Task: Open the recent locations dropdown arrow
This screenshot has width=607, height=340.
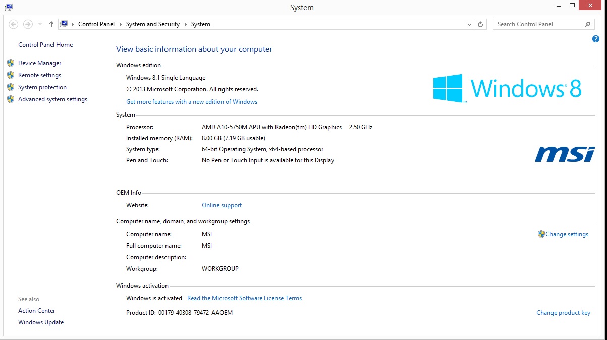Action: [x=40, y=24]
